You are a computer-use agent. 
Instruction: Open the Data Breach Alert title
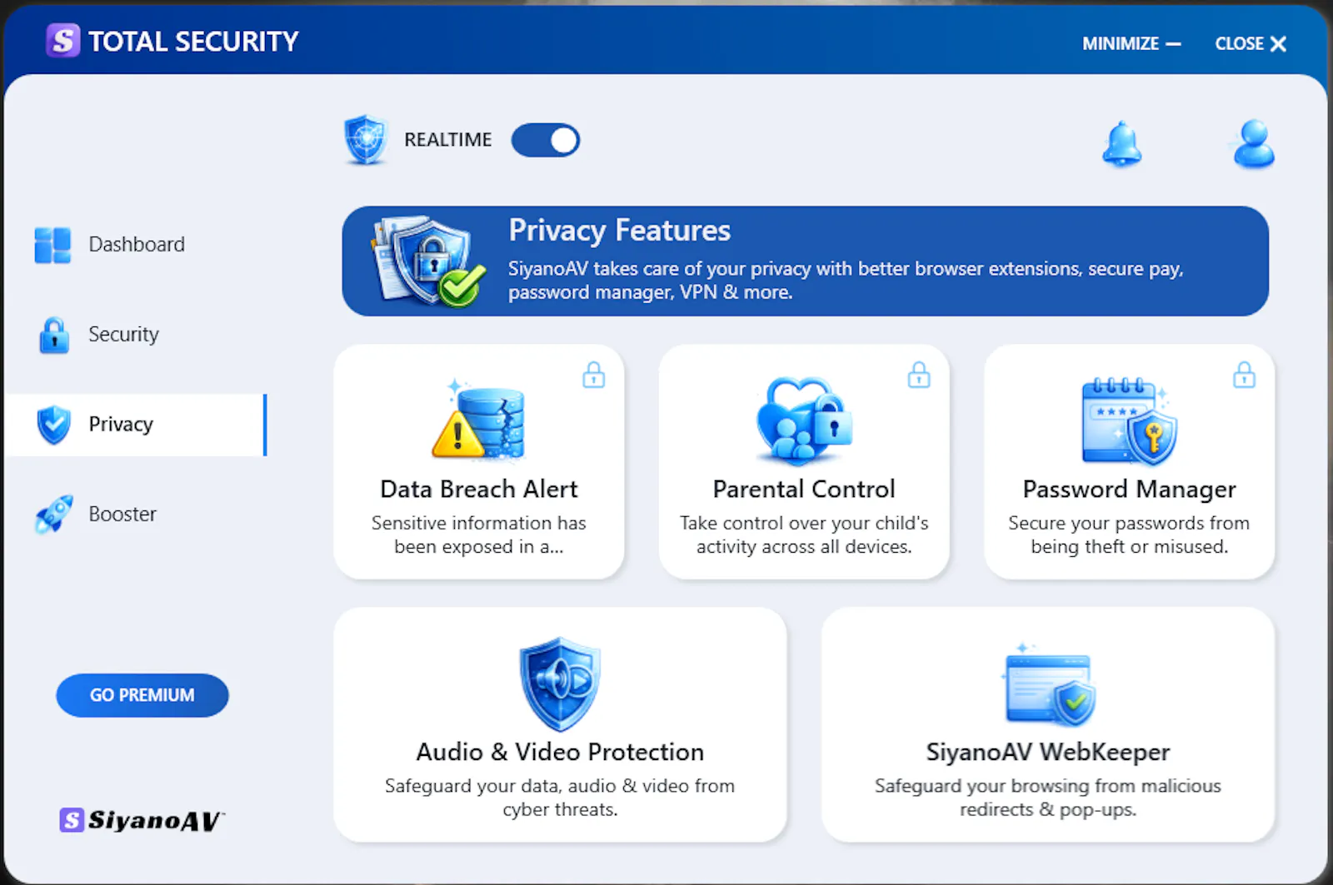[x=479, y=489]
